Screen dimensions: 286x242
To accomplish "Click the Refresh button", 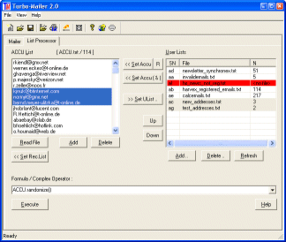I will [249, 156].
